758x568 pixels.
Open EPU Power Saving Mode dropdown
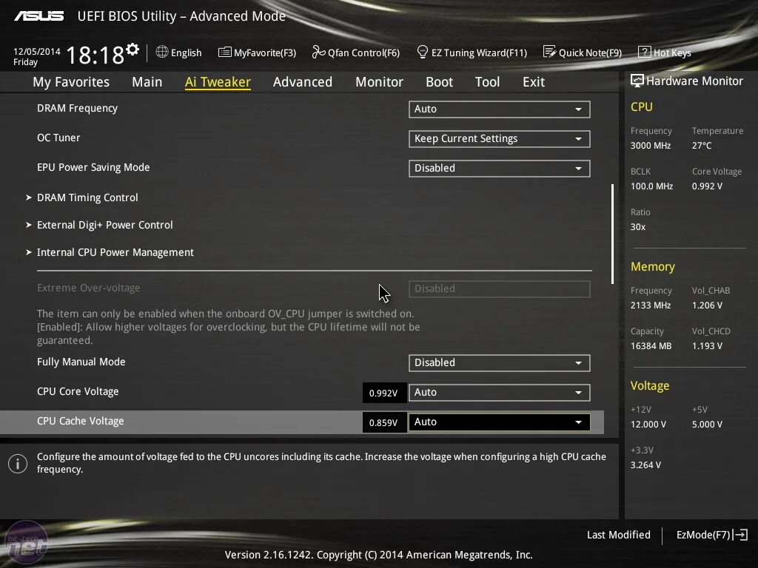[x=500, y=168]
